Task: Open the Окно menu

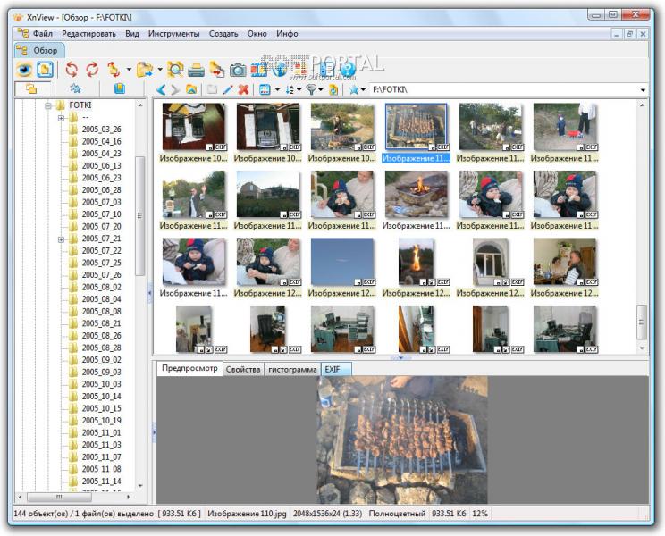Action: tap(257, 33)
